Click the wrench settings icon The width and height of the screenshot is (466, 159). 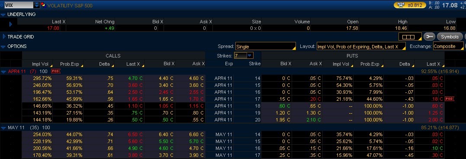point(429,37)
